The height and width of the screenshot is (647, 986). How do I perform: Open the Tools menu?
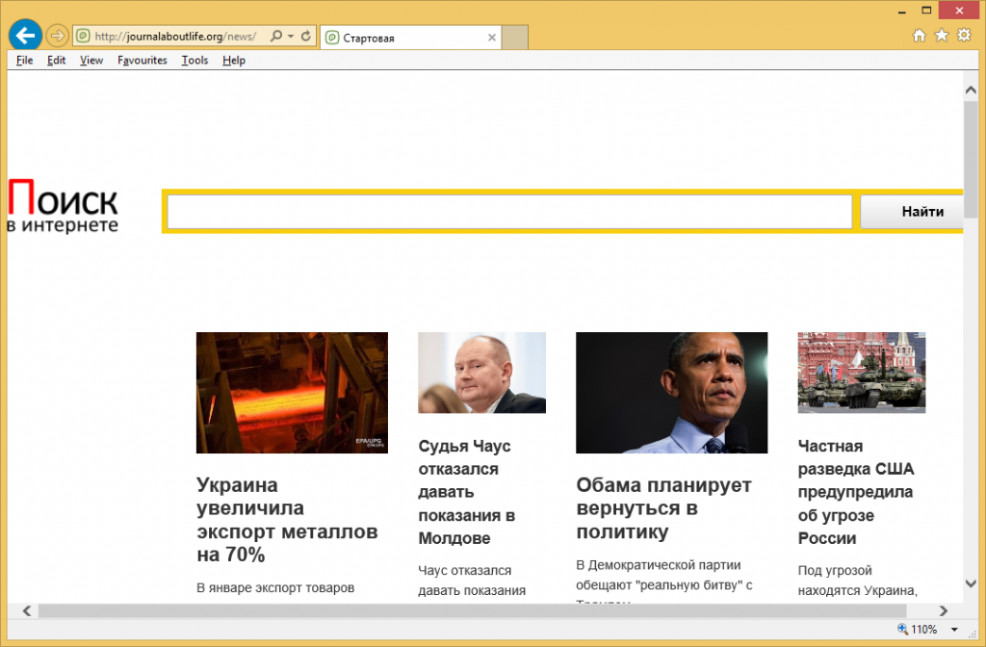coord(195,60)
